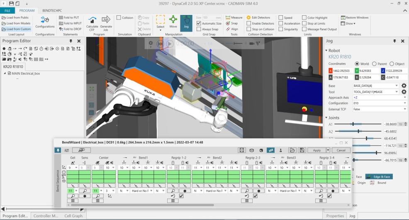Click Cancel in BendWizard
409x220 pixels.
[x=341, y=150]
